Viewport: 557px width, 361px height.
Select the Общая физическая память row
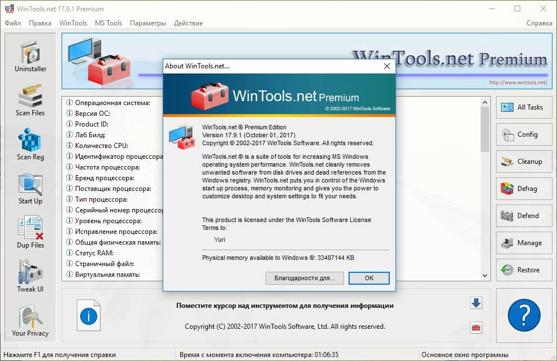tap(112, 242)
